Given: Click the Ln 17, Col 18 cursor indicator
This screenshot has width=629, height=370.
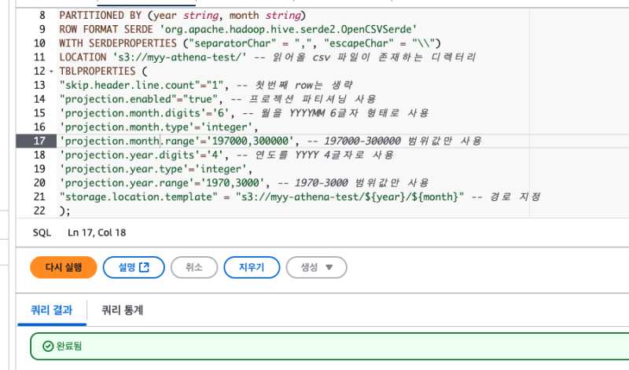Looking at the screenshot, I should click(x=97, y=233).
